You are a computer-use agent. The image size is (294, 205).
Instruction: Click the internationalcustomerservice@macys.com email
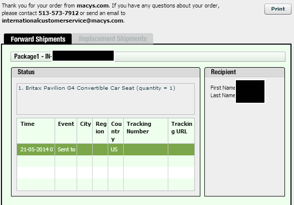[63, 21]
